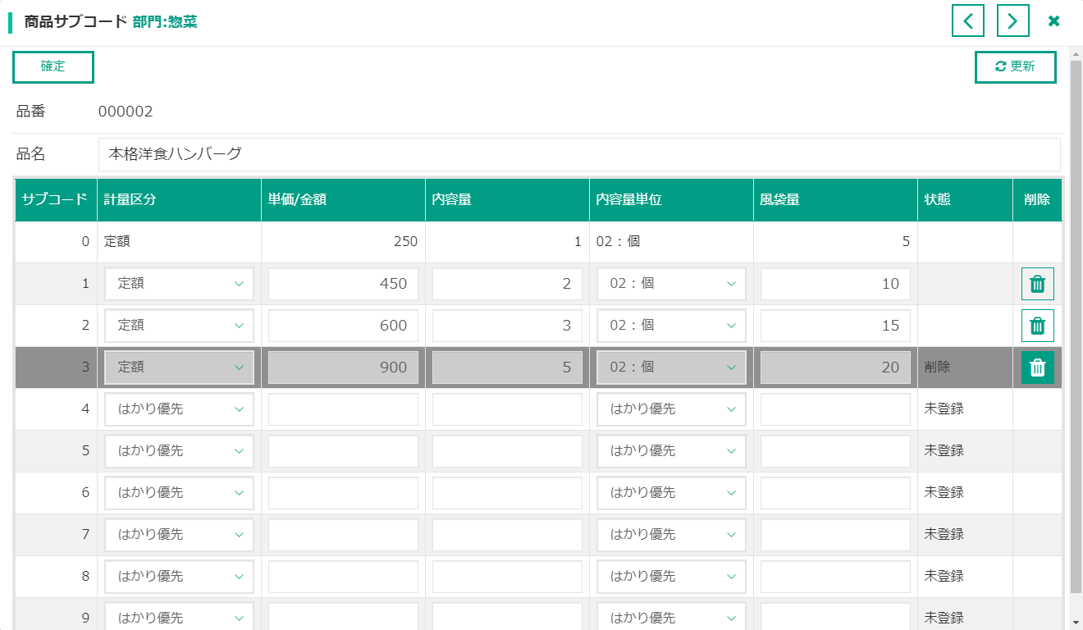Open 計量区分 dropdown for subcode 1
Screen dimensions: 1083x630
tap(179, 284)
